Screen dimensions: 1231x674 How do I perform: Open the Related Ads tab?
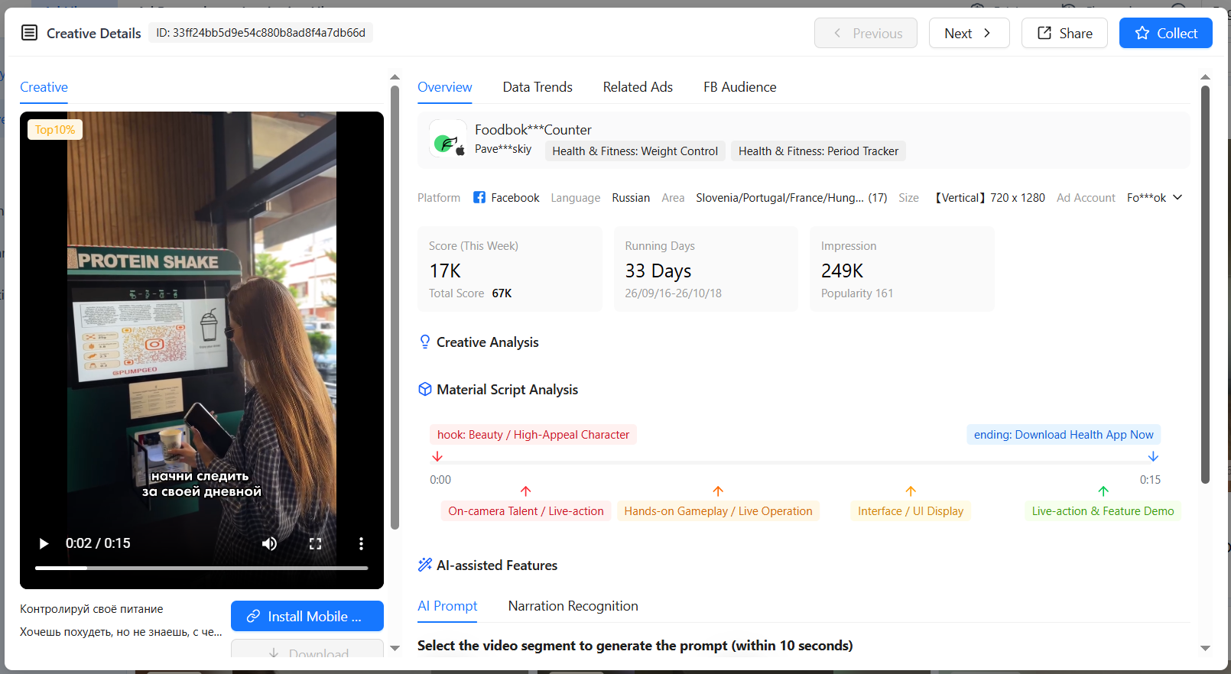click(x=638, y=87)
